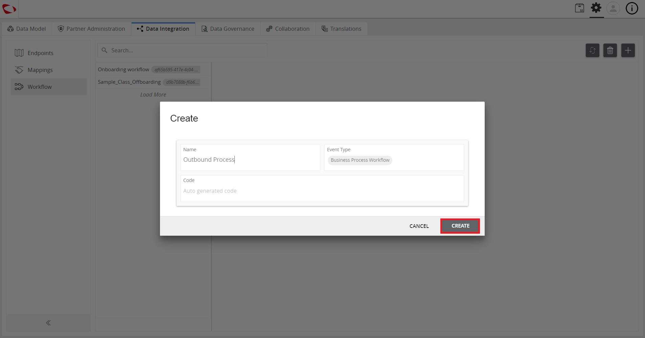
Task: Click the refresh workflows icon button
Action: click(593, 50)
